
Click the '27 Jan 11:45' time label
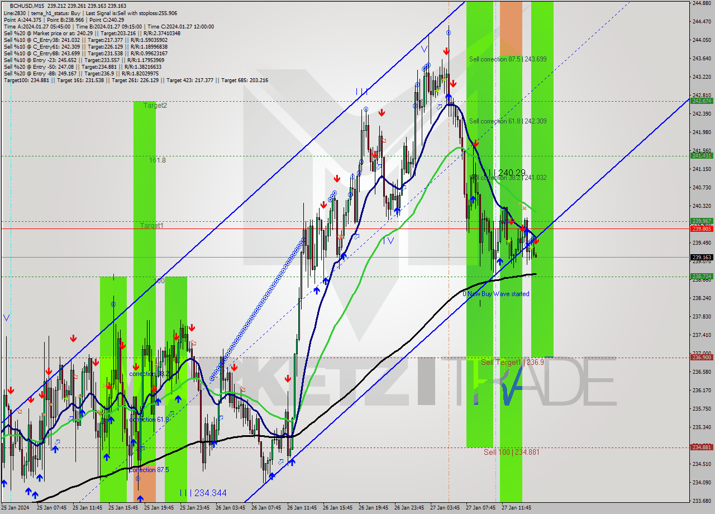click(516, 508)
